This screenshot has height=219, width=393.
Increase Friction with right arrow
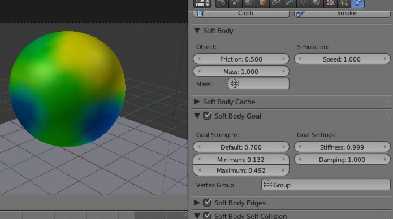pyautogui.click(x=283, y=59)
